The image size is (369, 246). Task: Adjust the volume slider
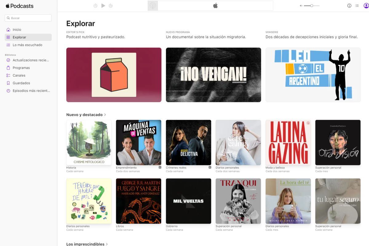[312, 5]
